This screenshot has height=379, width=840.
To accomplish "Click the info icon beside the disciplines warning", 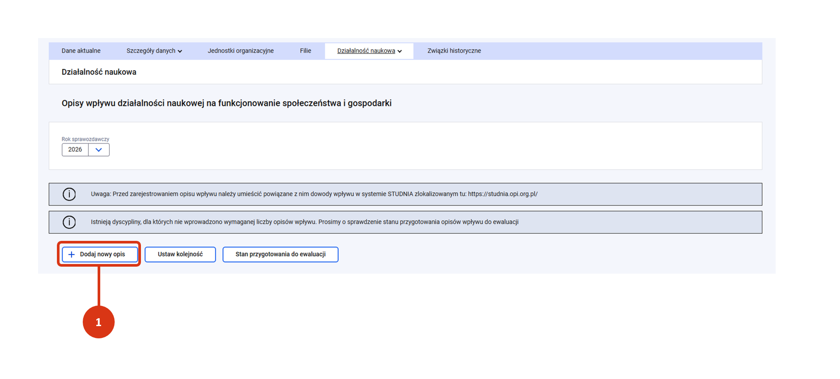I will pyautogui.click(x=69, y=222).
